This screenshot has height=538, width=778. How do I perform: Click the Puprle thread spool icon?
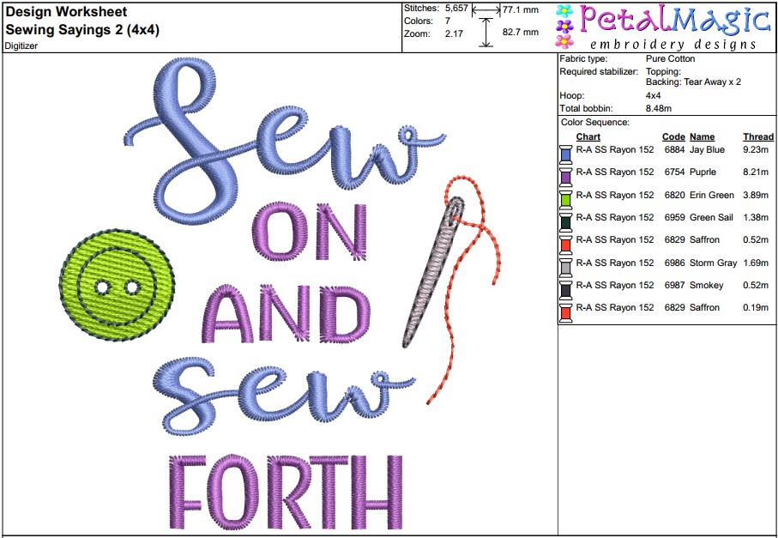point(565,177)
